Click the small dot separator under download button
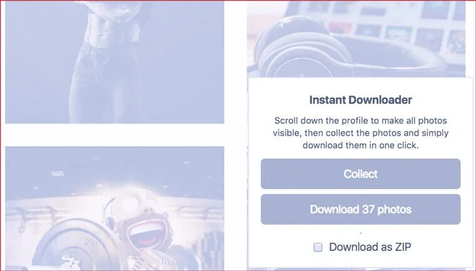 point(361,233)
